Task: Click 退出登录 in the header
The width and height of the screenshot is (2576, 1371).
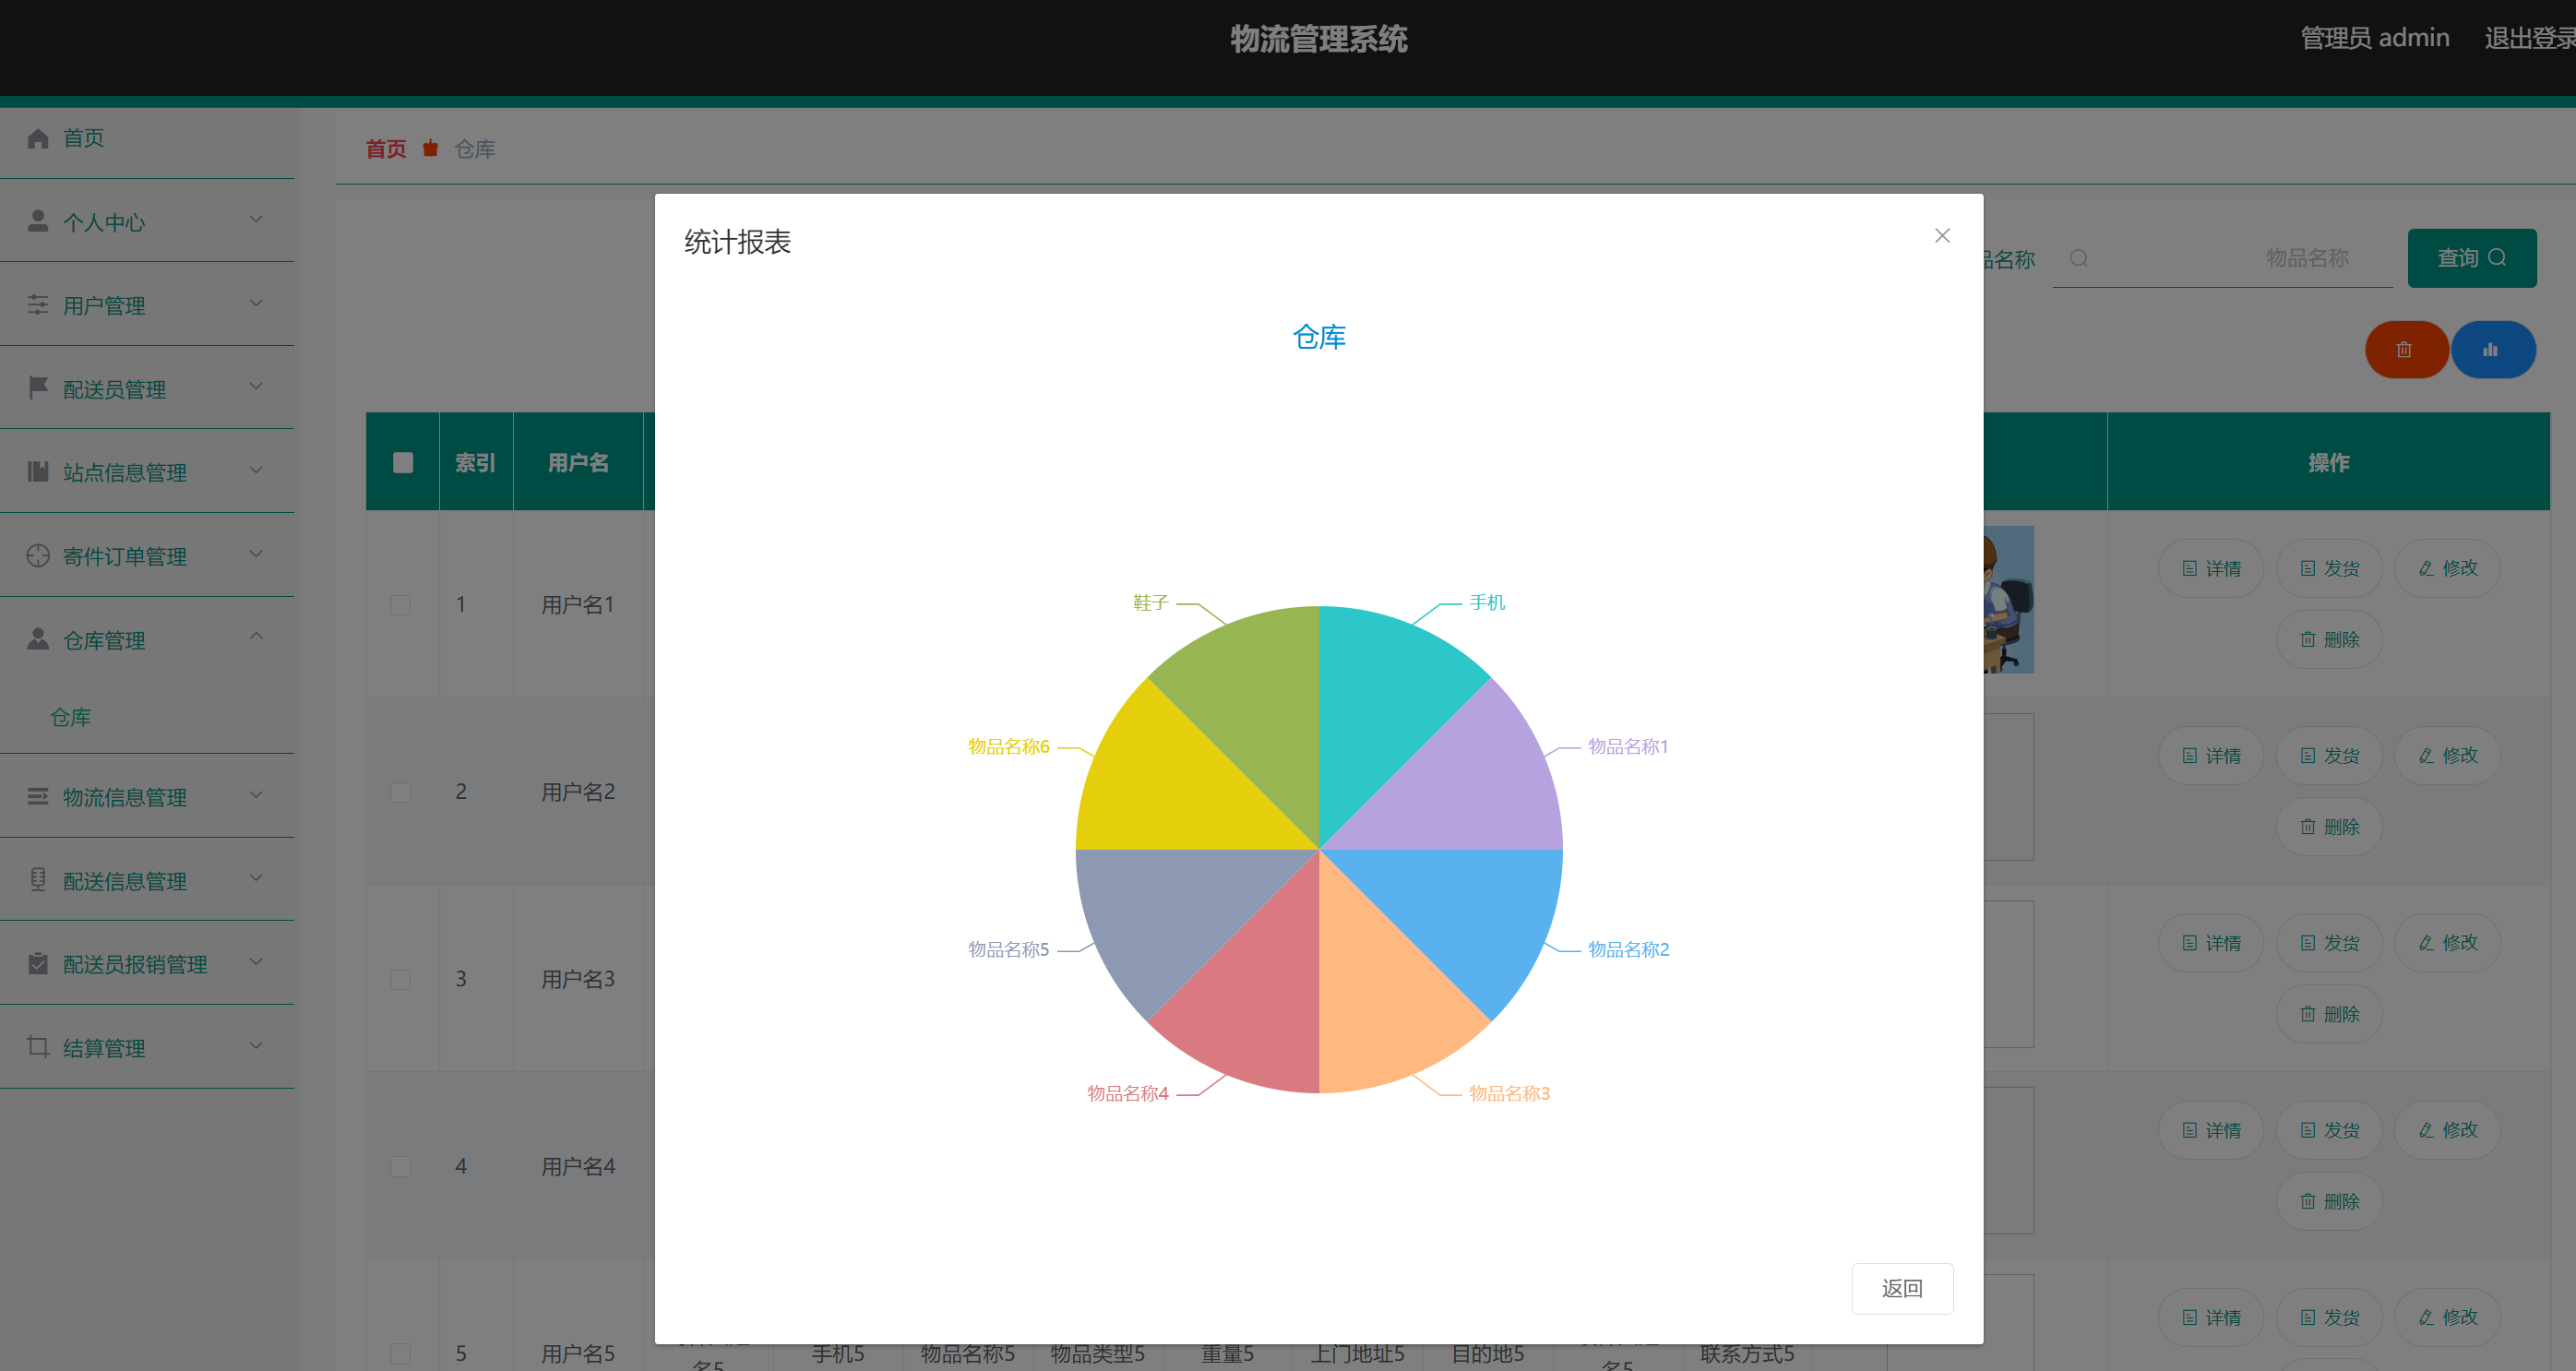Action: (2530, 38)
